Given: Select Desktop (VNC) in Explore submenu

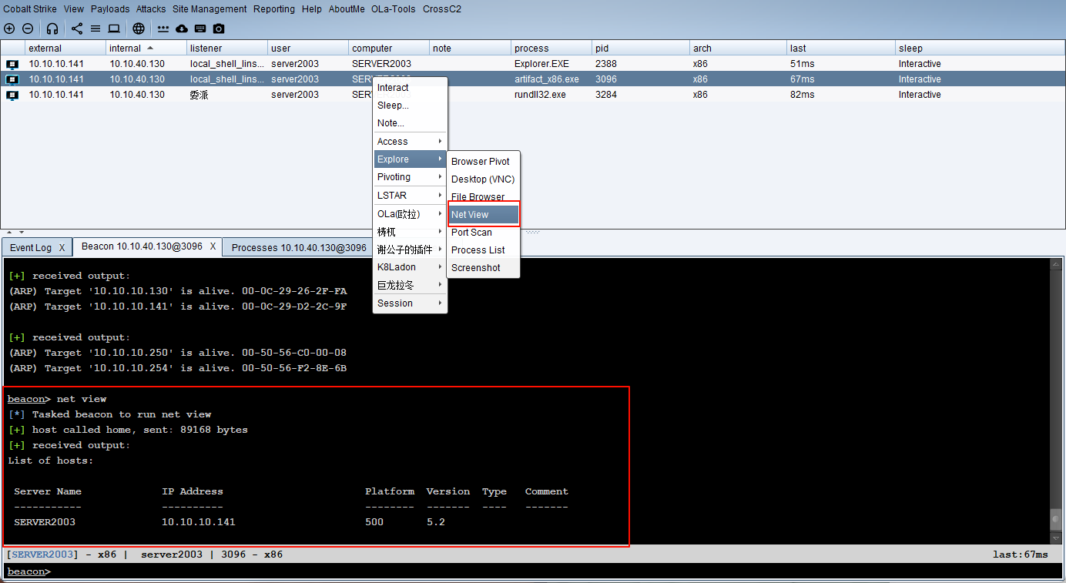Looking at the screenshot, I should click(484, 179).
